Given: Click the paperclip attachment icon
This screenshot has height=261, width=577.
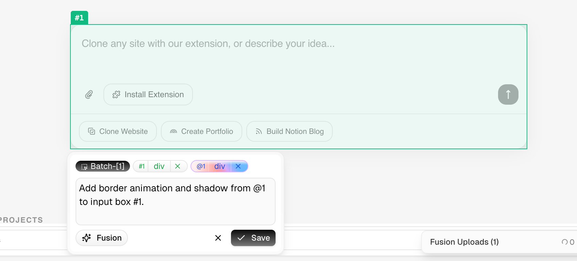Looking at the screenshot, I should (89, 94).
